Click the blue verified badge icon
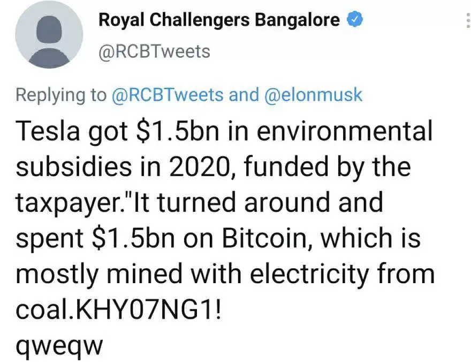471x362 pixels. [x=355, y=20]
